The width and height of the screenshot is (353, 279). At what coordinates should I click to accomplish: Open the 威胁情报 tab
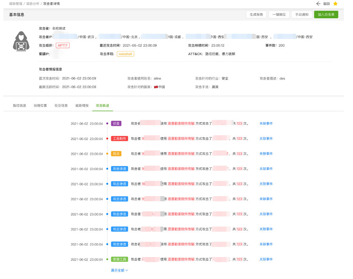(x=82, y=106)
